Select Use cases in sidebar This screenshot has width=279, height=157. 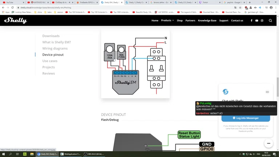[x=50, y=61]
